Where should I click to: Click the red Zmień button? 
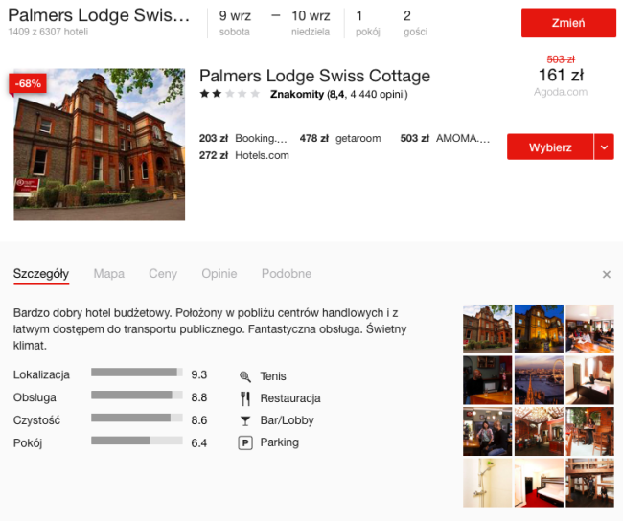[568, 23]
